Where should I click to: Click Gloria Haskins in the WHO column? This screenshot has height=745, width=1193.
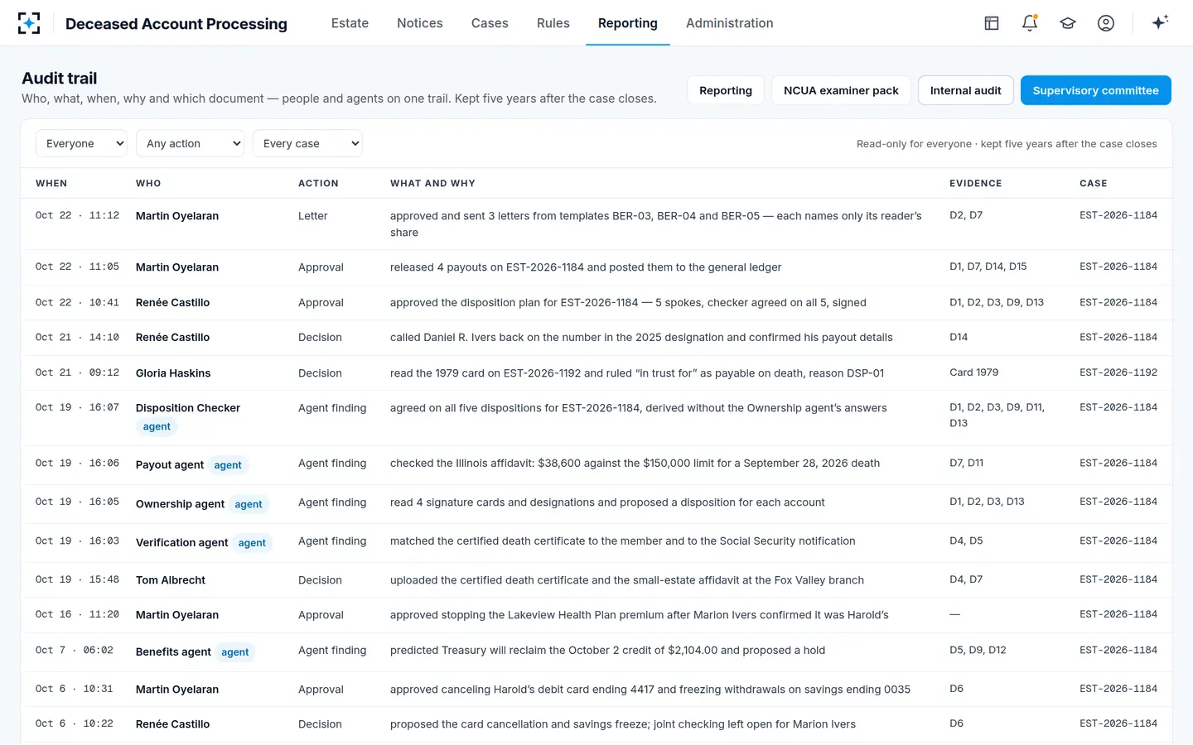(173, 373)
